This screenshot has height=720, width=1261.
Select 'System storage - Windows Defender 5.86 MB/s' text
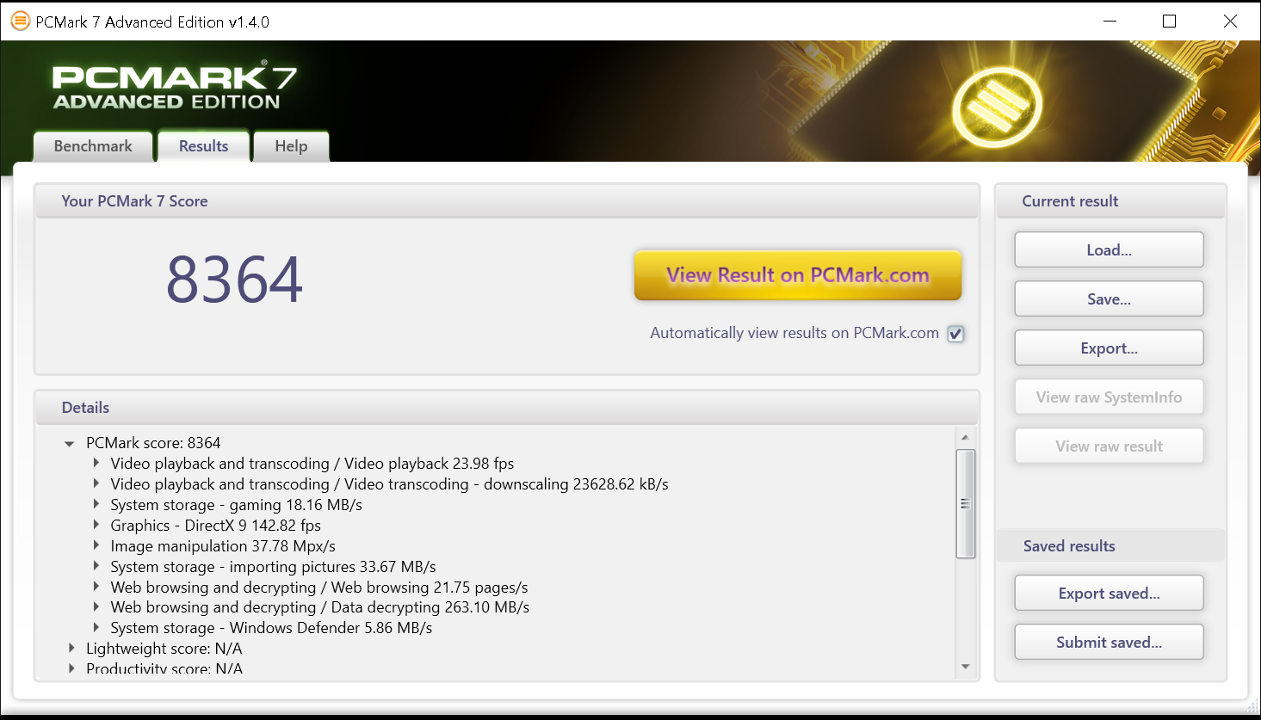271,628
